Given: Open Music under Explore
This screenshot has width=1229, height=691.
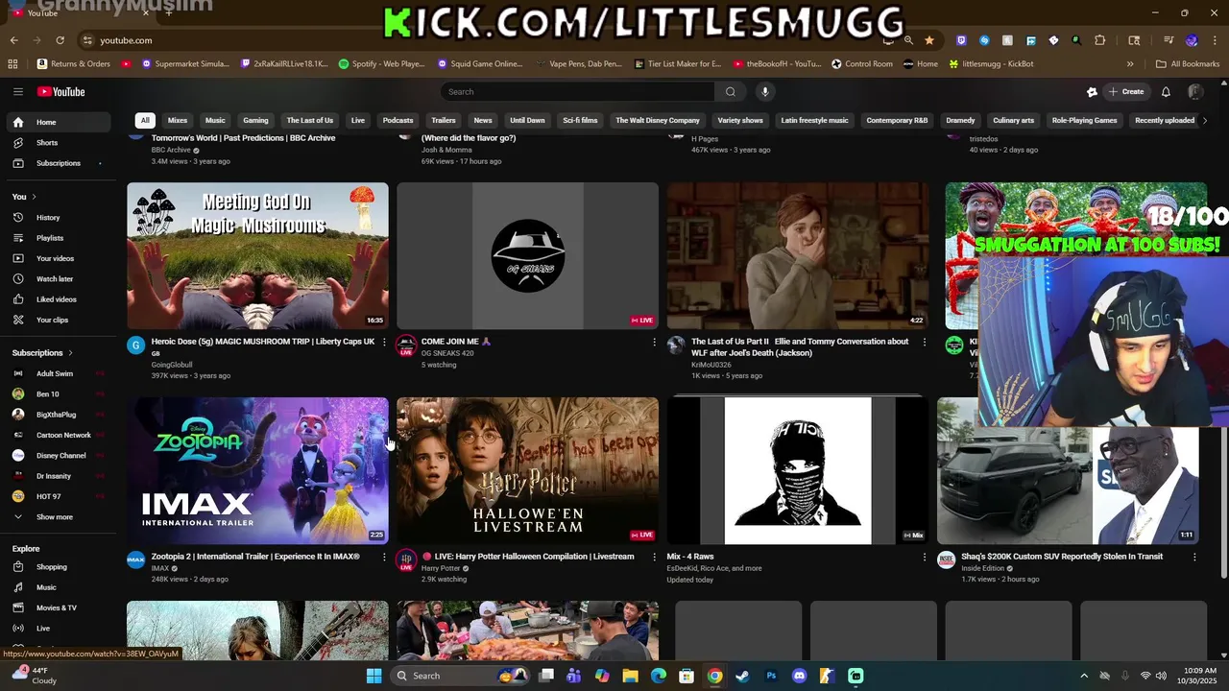Looking at the screenshot, I should click(x=57, y=587).
